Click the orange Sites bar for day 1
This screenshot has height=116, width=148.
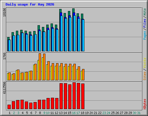[10, 76]
